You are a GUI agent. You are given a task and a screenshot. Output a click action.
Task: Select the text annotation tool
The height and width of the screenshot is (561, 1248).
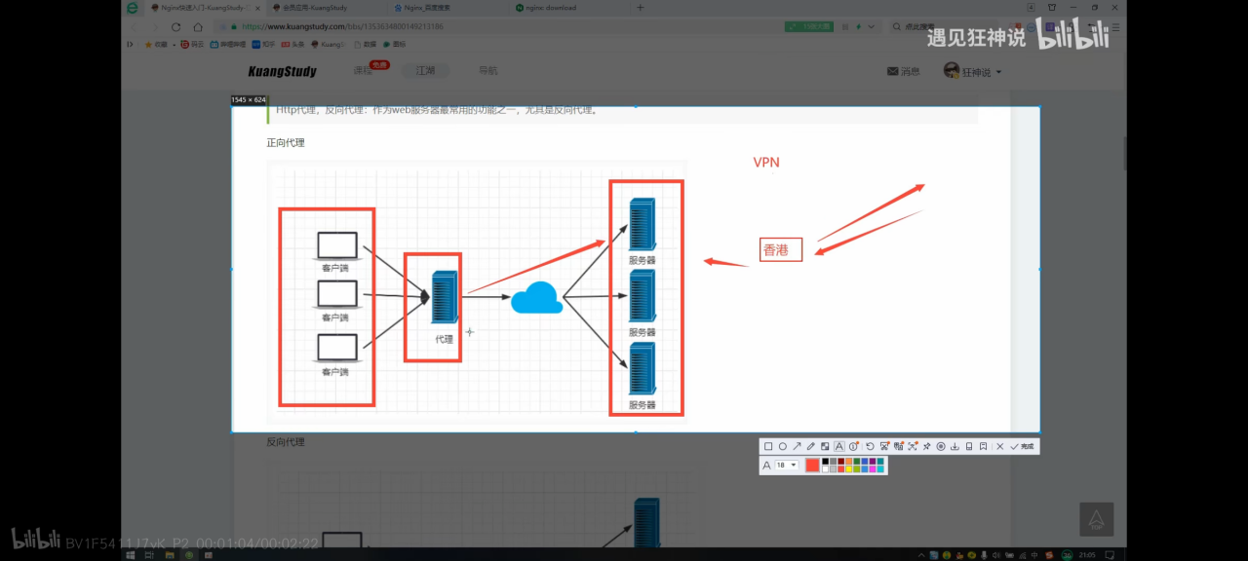pyautogui.click(x=839, y=446)
